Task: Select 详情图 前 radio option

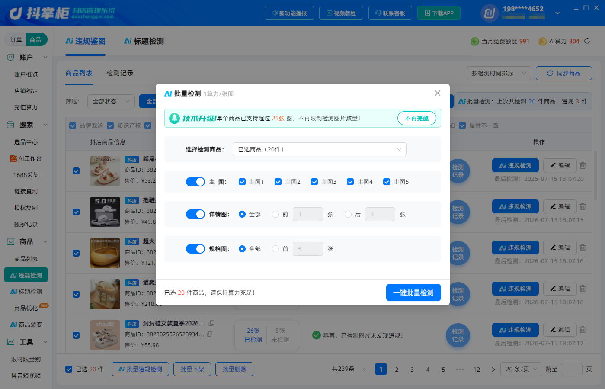Action: tap(275, 214)
